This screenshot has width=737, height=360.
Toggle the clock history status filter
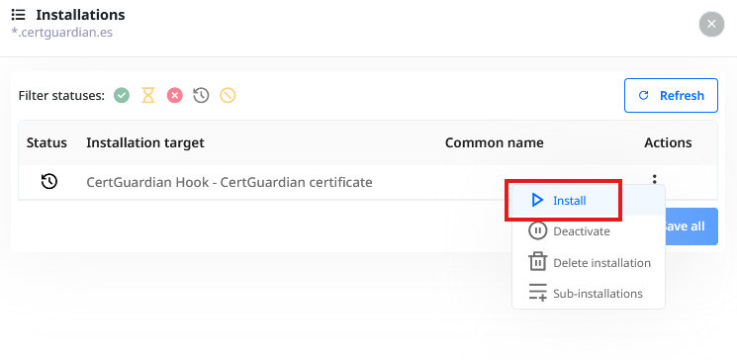pyautogui.click(x=201, y=96)
